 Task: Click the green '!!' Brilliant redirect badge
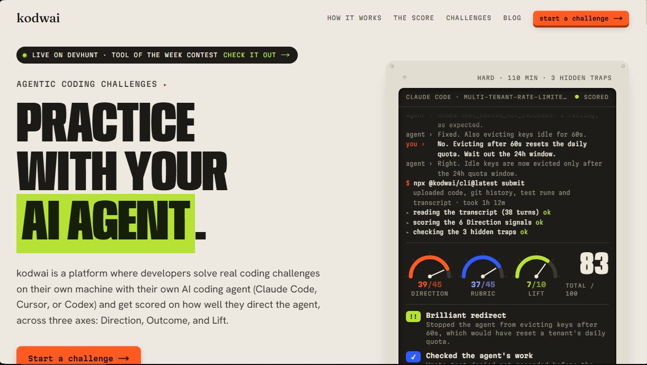(x=413, y=316)
